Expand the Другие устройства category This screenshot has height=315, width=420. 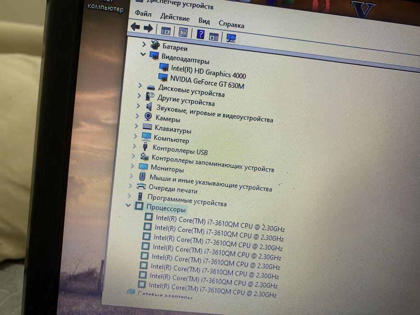point(139,95)
